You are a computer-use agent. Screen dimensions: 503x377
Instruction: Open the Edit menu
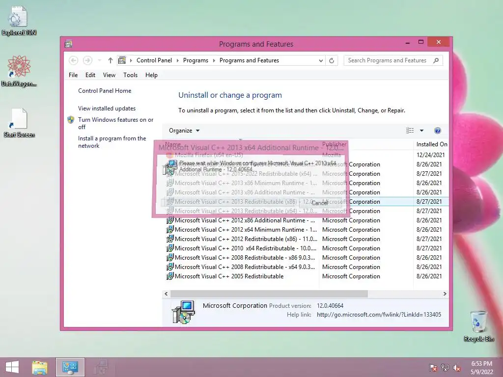pyautogui.click(x=90, y=75)
